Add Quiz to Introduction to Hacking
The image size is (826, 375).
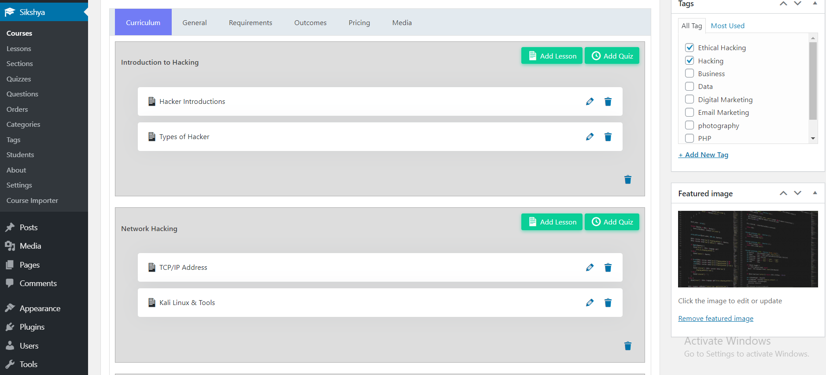[612, 56]
